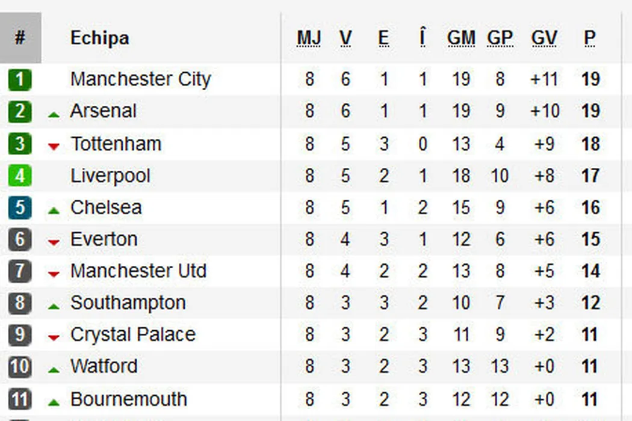The height and width of the screenshot is (421, 632).
Task: Click the # rank column header
Action: [20, 38]
